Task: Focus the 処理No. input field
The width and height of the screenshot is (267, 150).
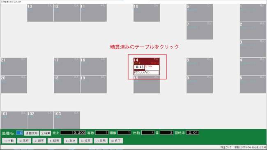Action: click(x=20, y=133)
